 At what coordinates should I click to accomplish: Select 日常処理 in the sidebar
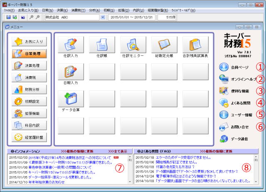pos(29,54)
